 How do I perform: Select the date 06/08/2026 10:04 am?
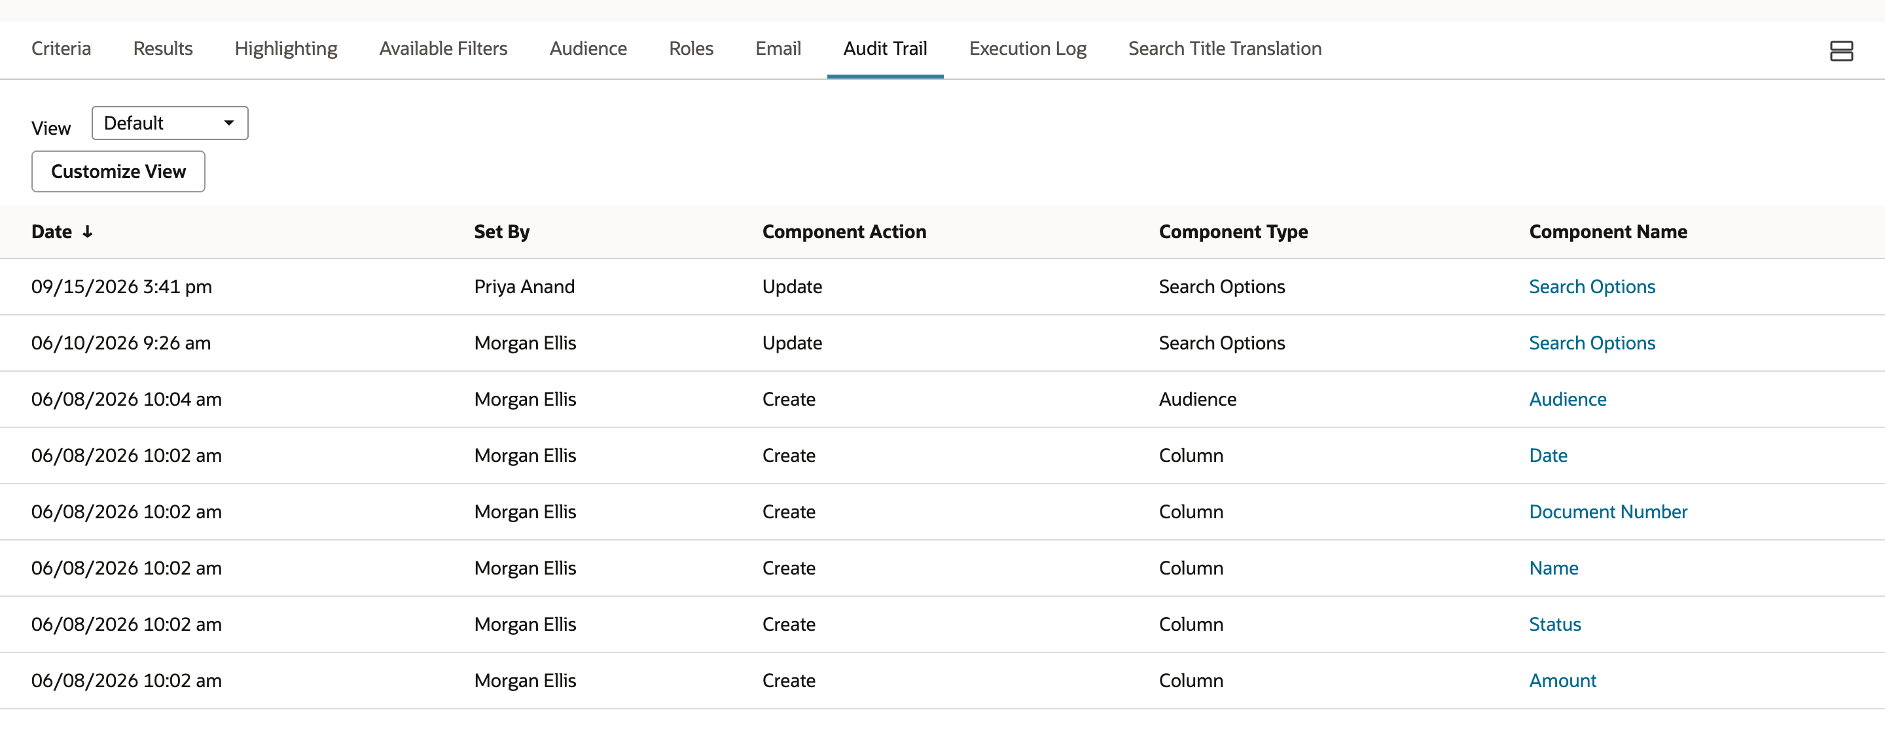coord(126,400)
